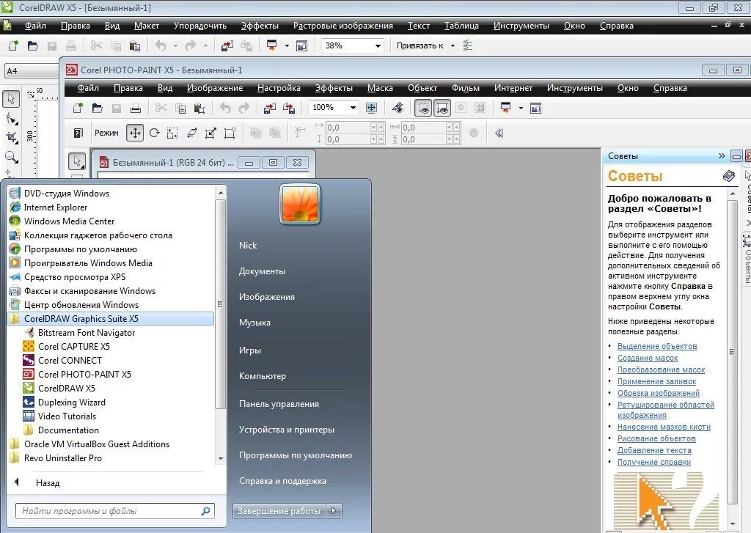The width and height of the screenshot is (751, 533).
Task: Select Object Pick tool in PHOTO-PAINT toolbox
Action: pyautogui.click(x=76, y=161)
